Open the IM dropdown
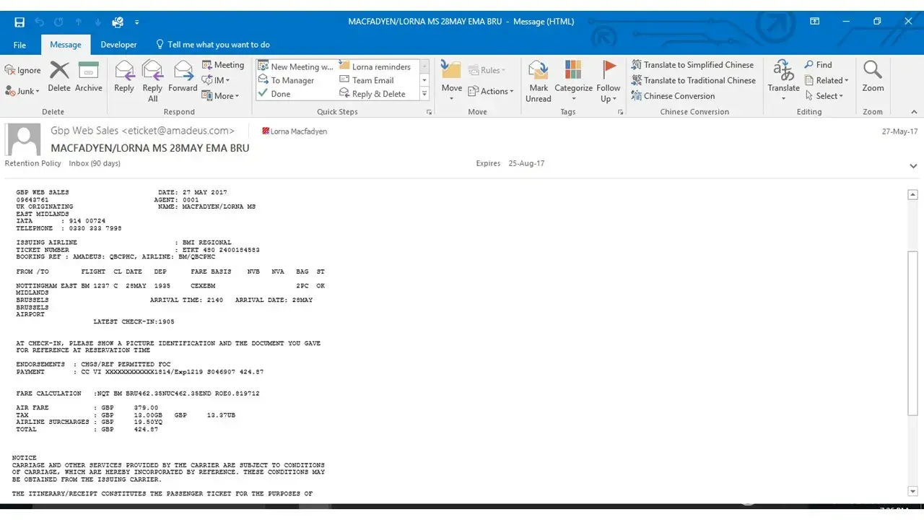924x520 pixels. click(216, 80)
